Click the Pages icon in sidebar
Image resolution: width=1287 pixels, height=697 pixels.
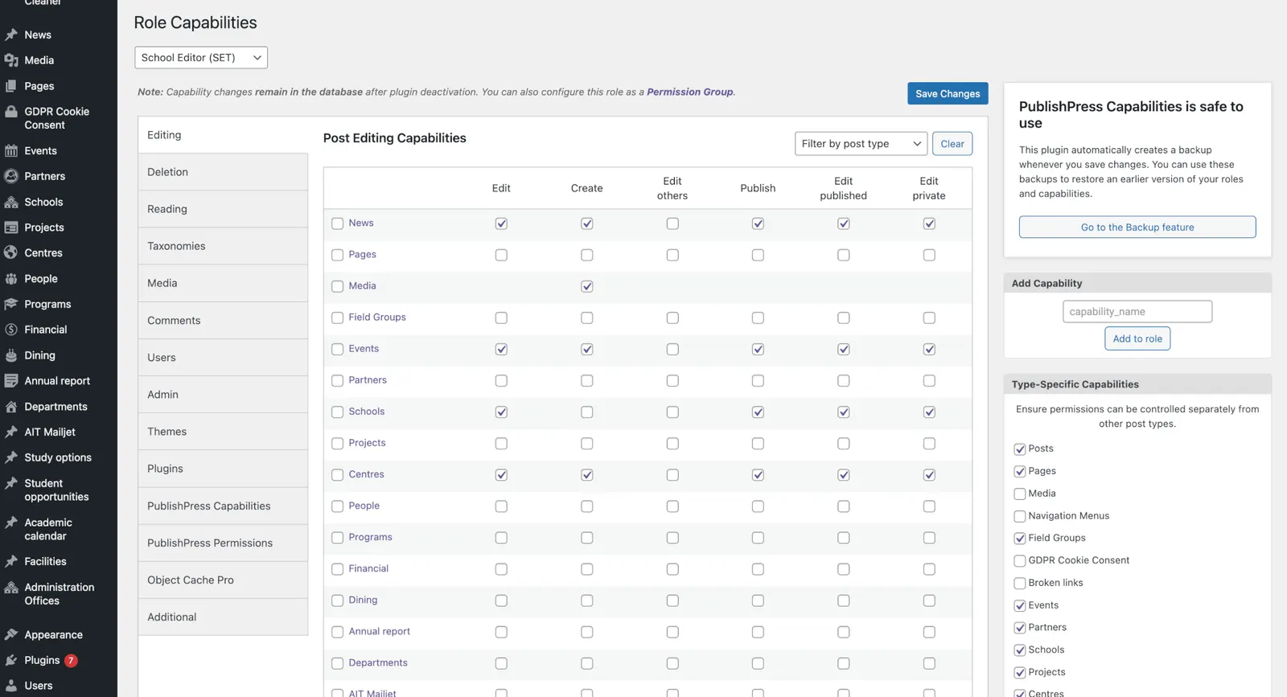(x=11, y=86)
